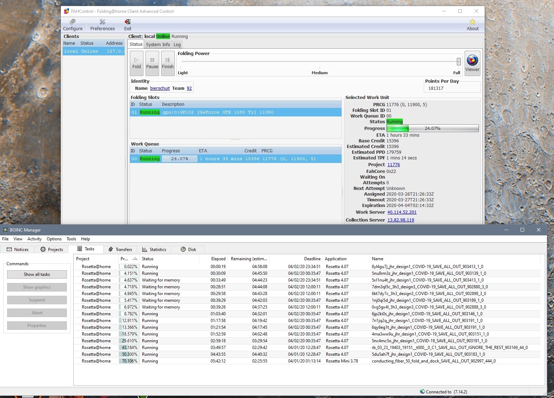Show the Statistics tab in BOINC Manager
Viewport: 554px width, 398px height.
click(x=154, y=250)
